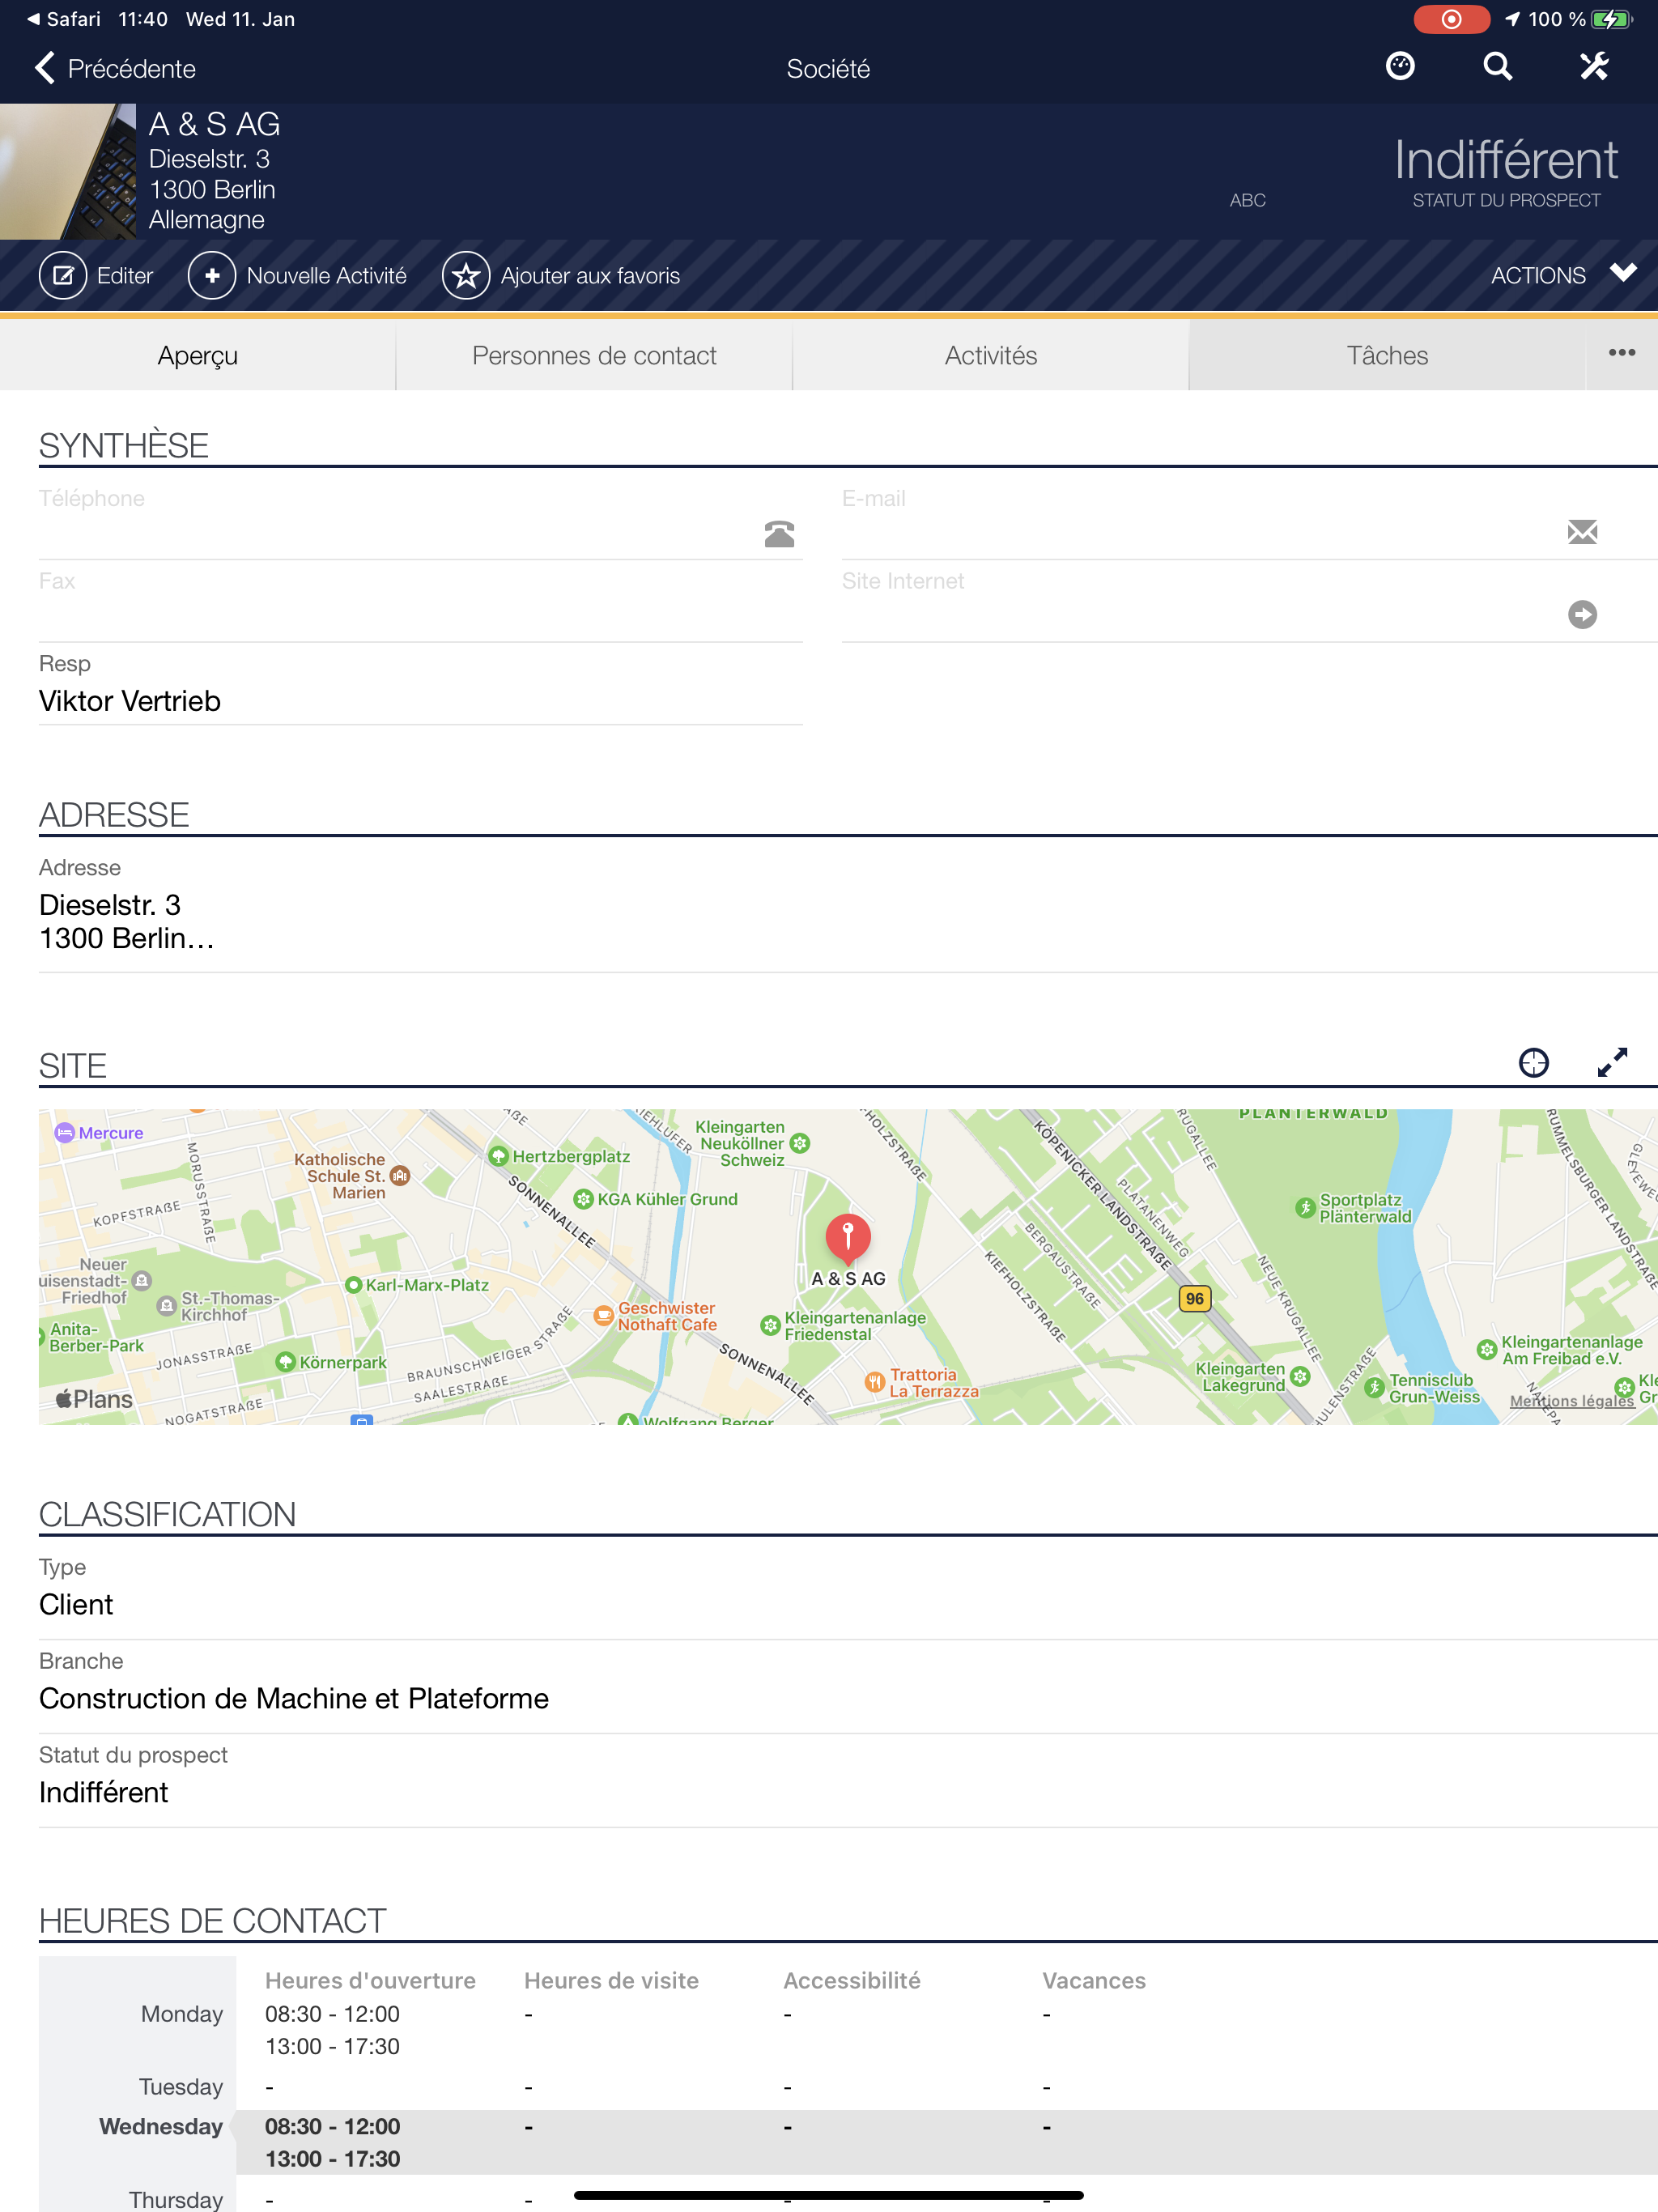
Task: Tap the Apple Plans logo
Action: (94, 1399)
